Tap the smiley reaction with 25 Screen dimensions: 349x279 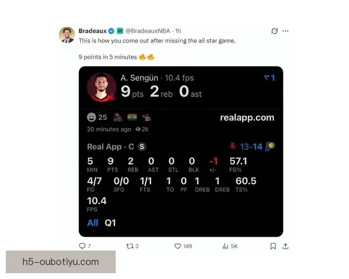coord(97,117)
